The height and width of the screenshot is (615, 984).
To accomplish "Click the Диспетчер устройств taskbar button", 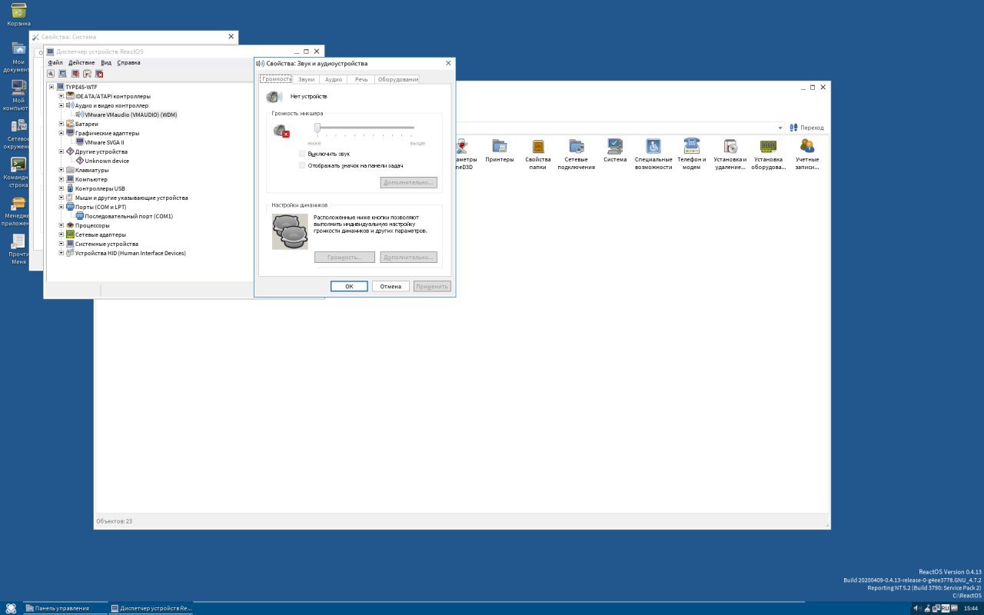I will 151,608.
